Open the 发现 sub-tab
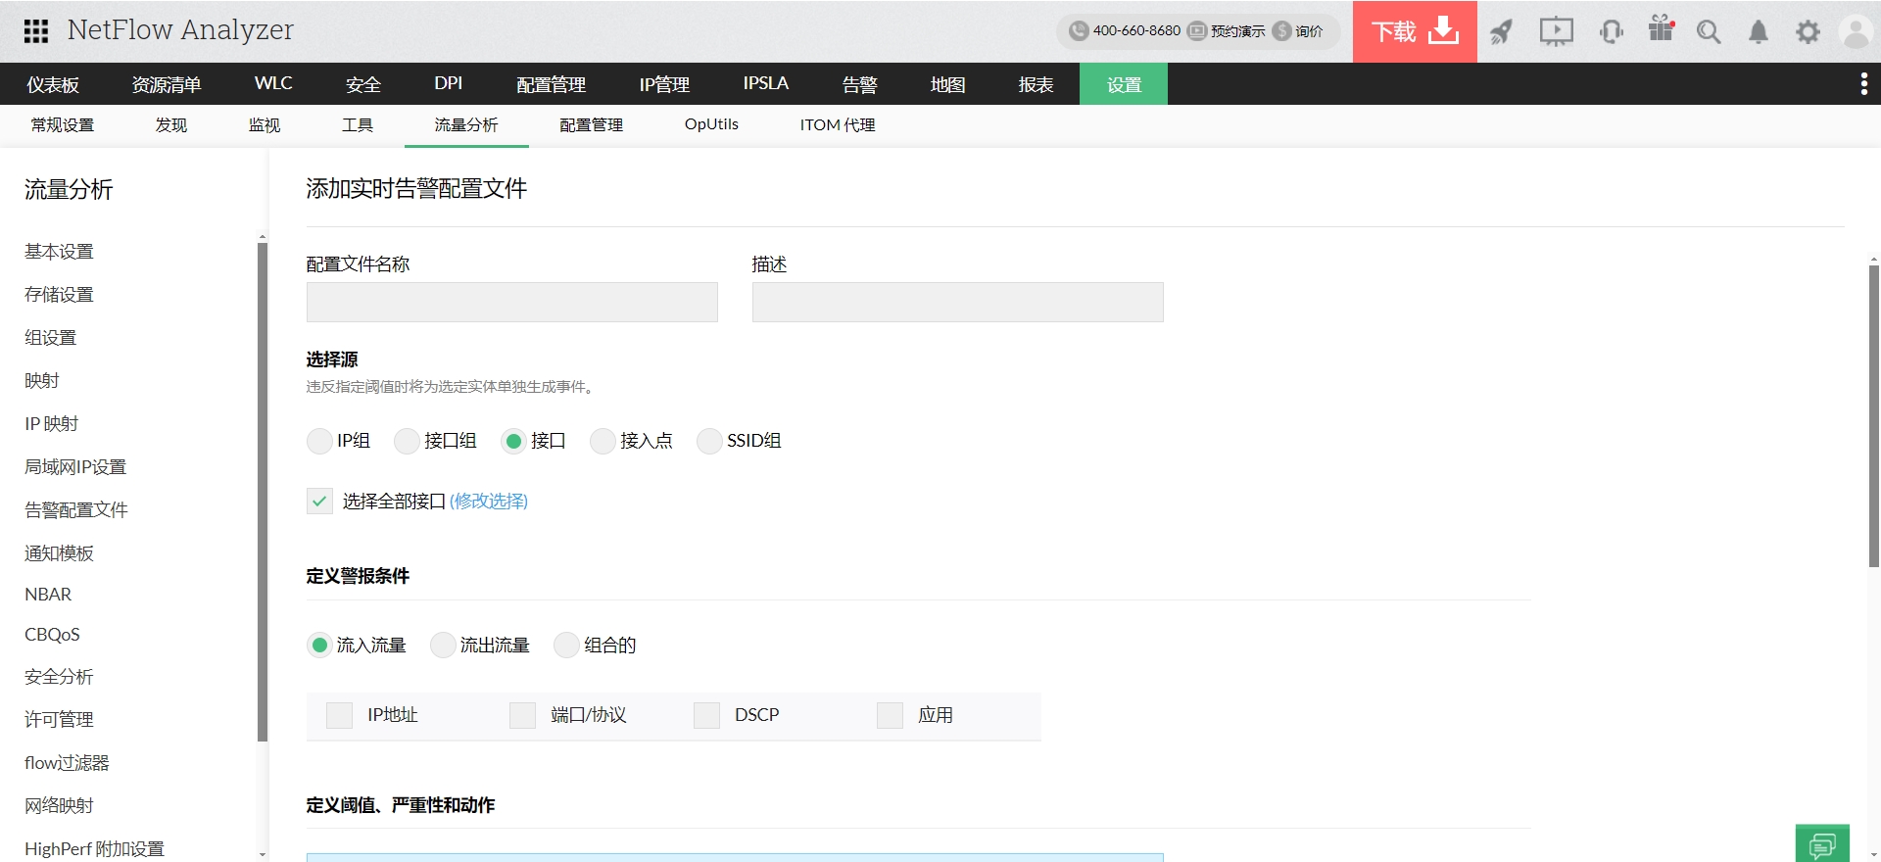1881x862 pixels. pos(171,125)
